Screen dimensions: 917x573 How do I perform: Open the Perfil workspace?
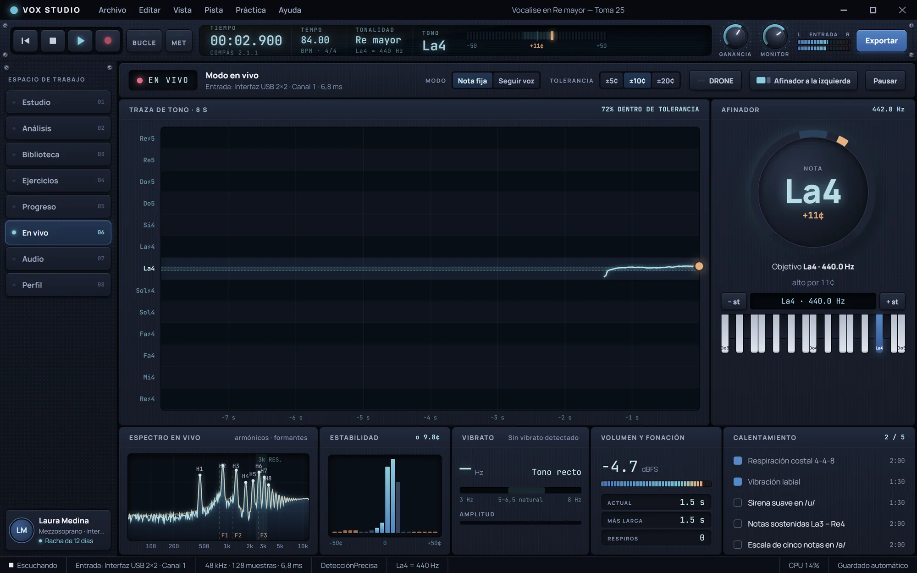coord(58,285)
